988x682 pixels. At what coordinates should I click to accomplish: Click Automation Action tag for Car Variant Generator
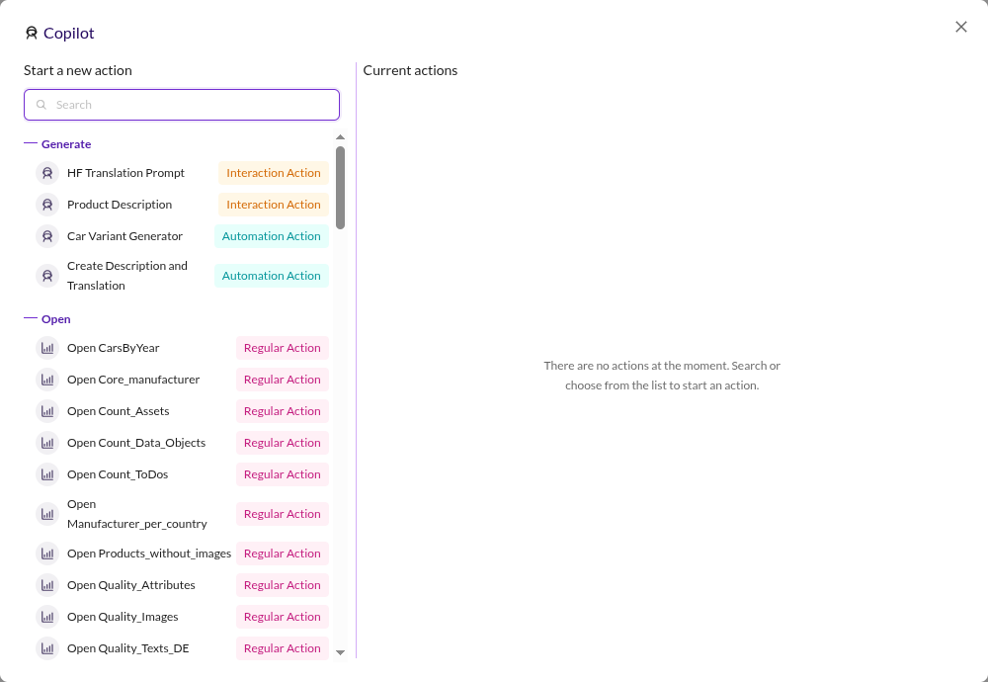pos(271,236)
